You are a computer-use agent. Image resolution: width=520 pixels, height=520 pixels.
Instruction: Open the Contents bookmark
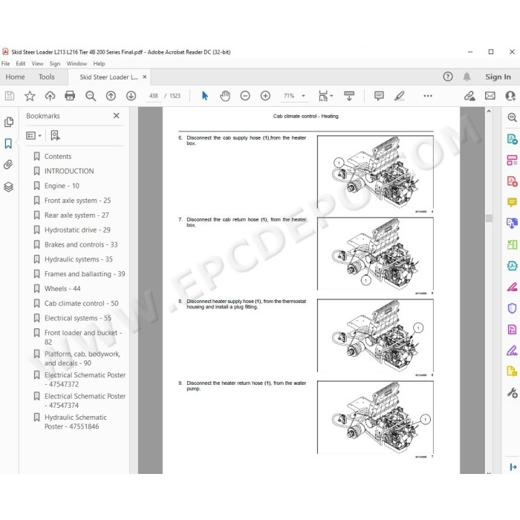[58, 157]
